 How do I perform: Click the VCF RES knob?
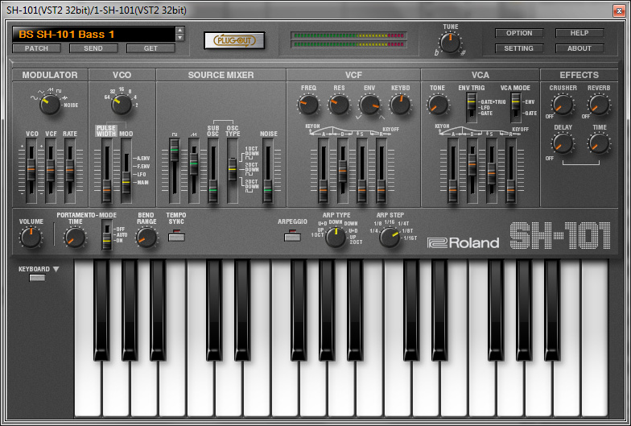[x=339, y=105]
